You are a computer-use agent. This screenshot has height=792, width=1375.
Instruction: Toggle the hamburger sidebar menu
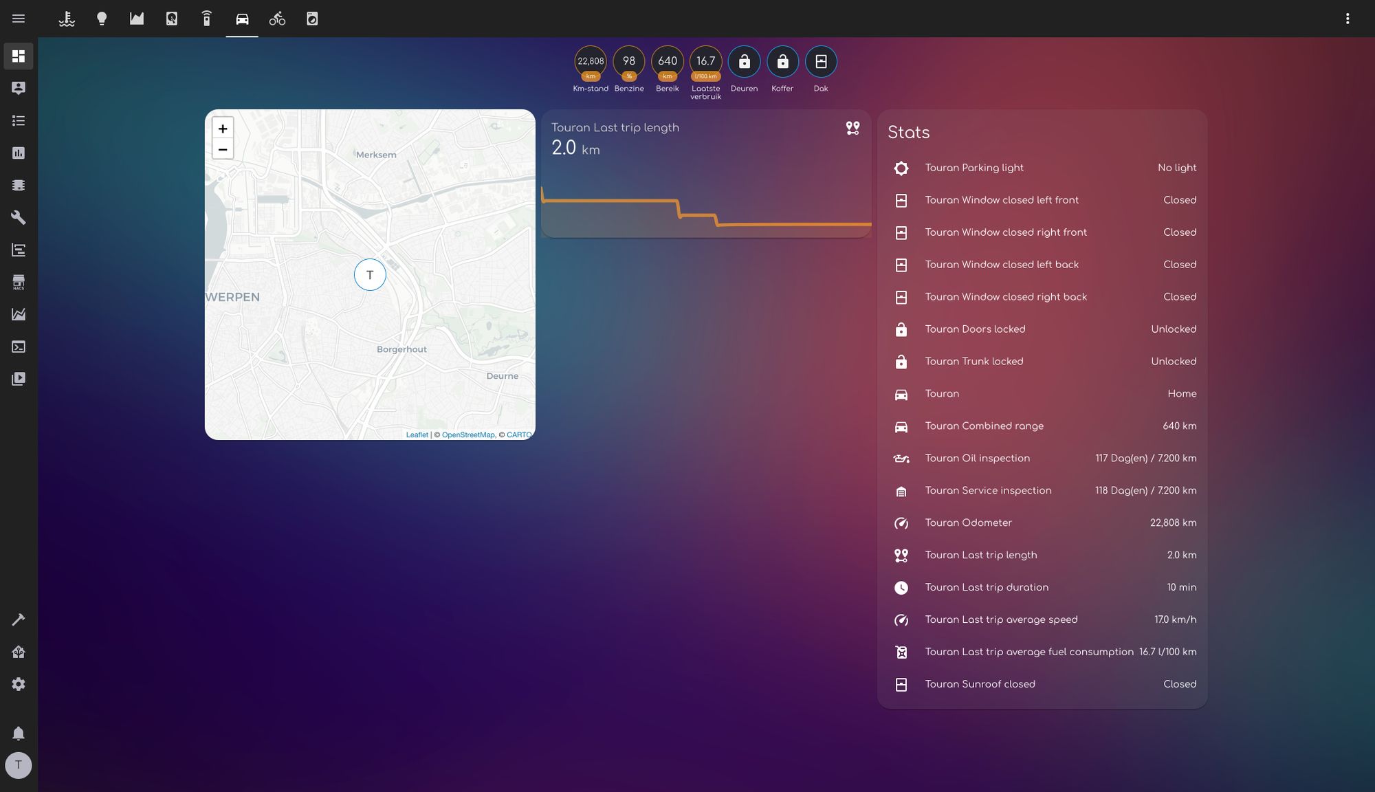click(19, 19)
